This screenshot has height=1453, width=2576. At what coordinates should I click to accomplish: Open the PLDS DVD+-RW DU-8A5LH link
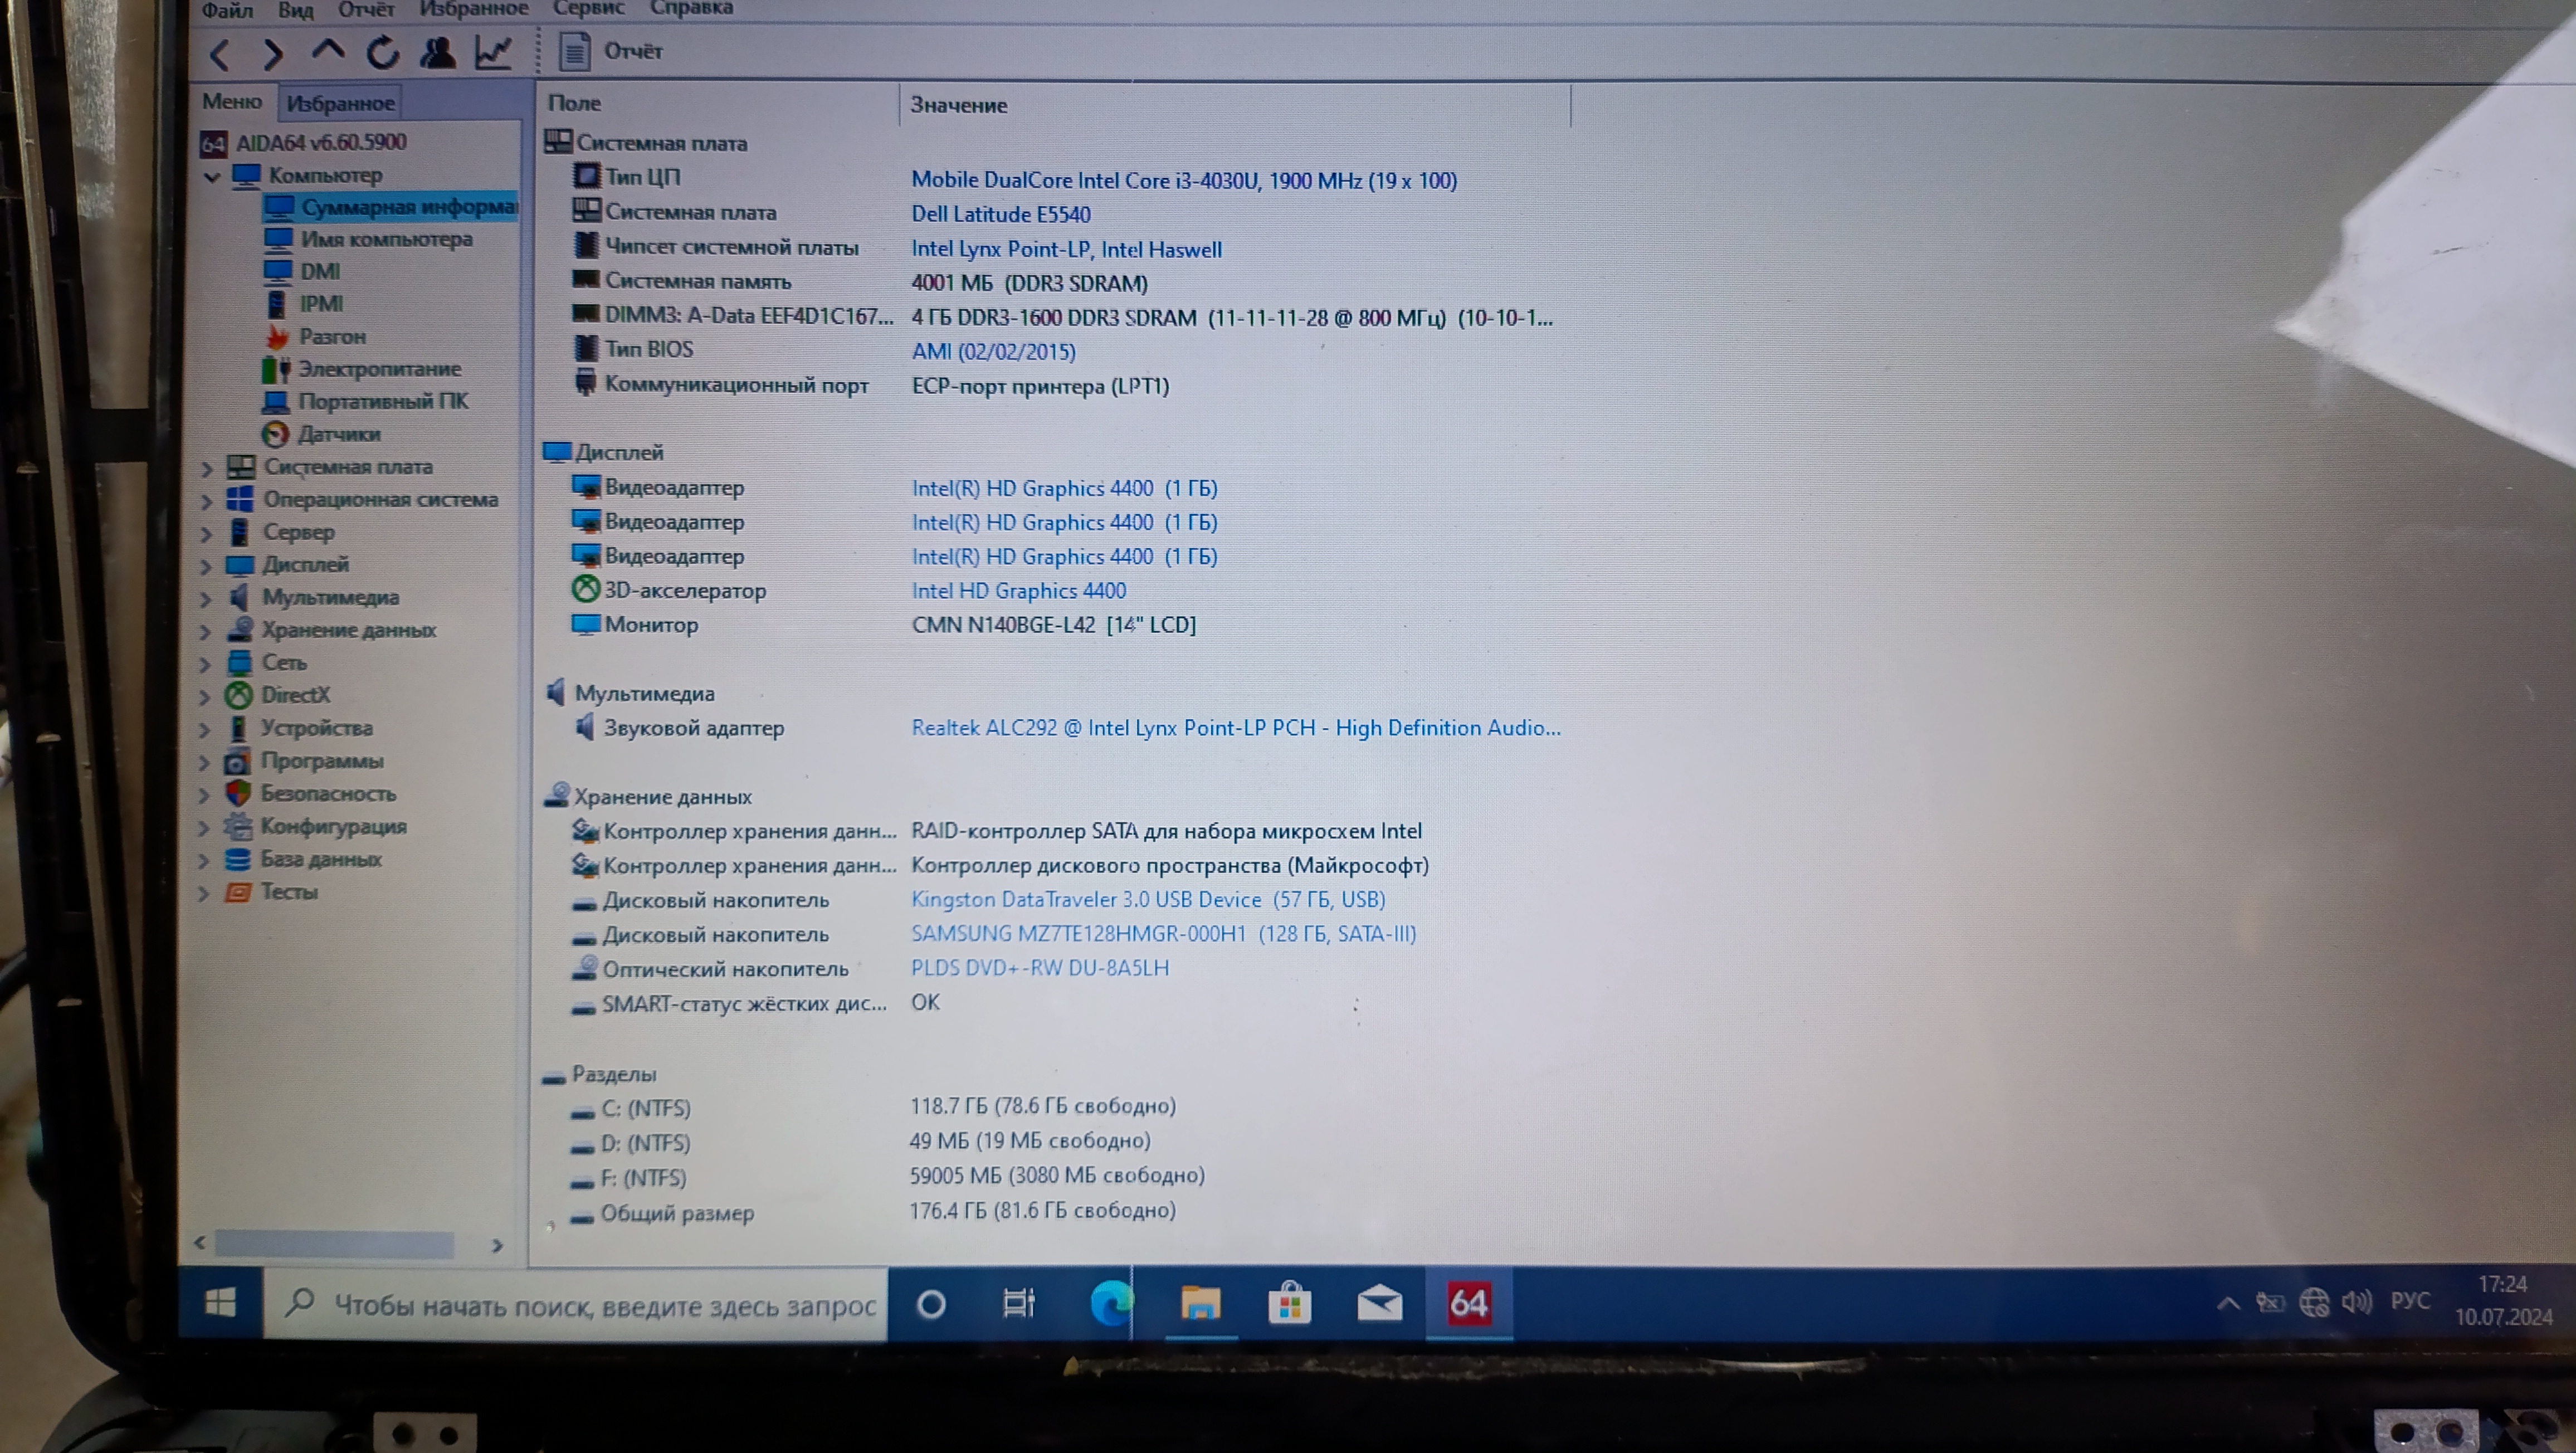pos(1039,968)
